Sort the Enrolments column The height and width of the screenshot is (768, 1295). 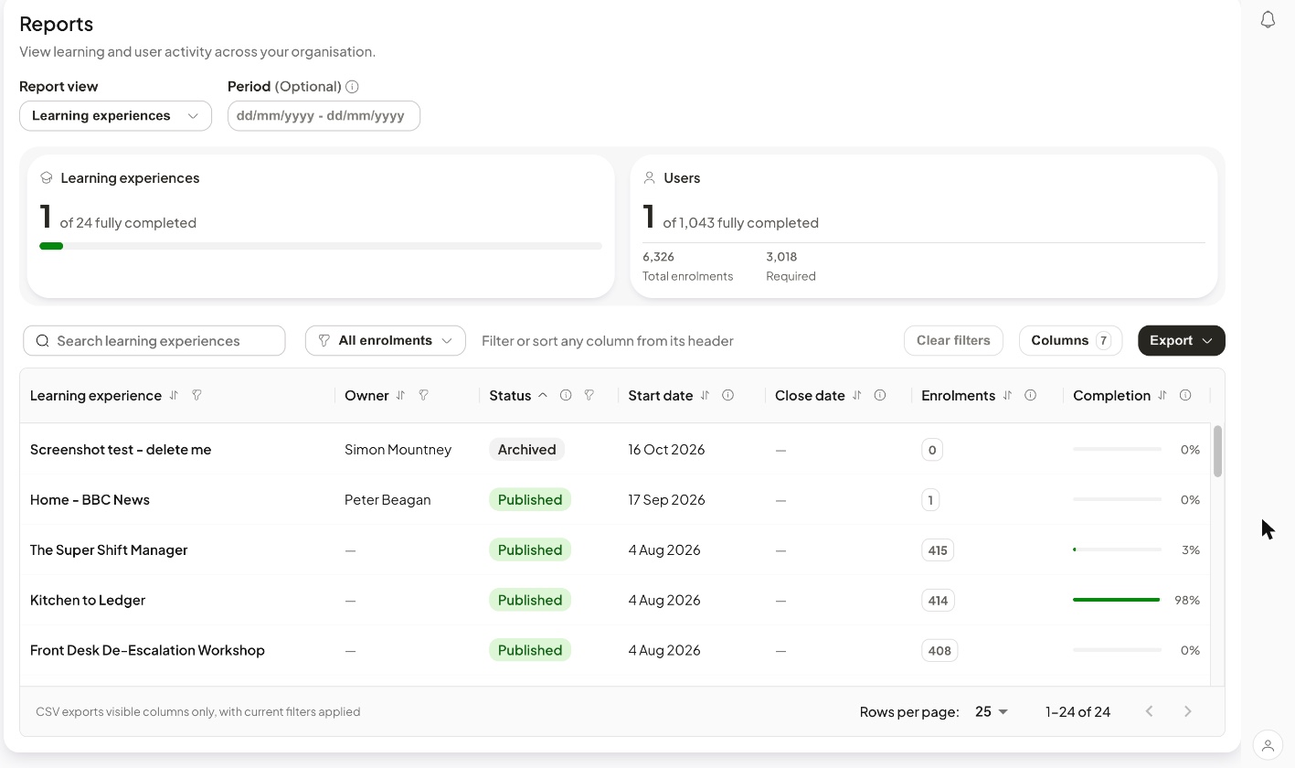pos(1007,396)
